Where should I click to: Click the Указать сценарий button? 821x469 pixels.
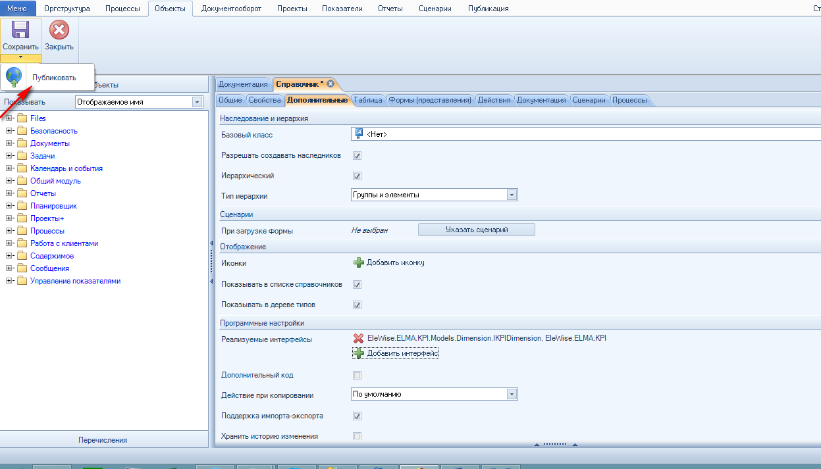click(476, 230)
